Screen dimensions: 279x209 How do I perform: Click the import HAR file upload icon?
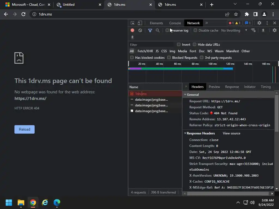[x=263, y=30]
